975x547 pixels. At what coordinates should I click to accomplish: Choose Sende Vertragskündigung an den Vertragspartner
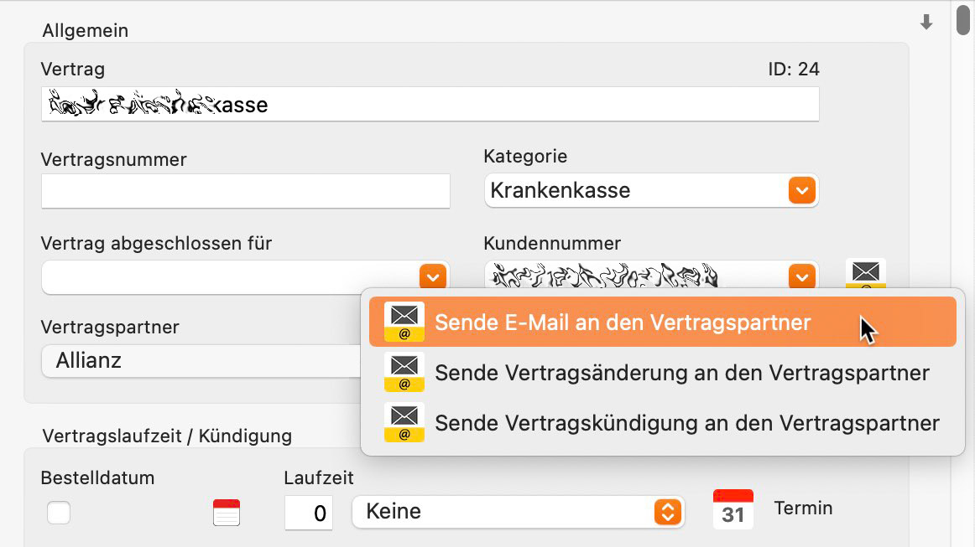[x=686, y=423]
